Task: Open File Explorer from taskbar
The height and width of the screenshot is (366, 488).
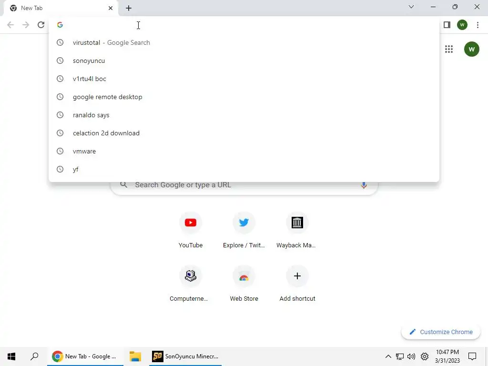Action: [135, 356]
